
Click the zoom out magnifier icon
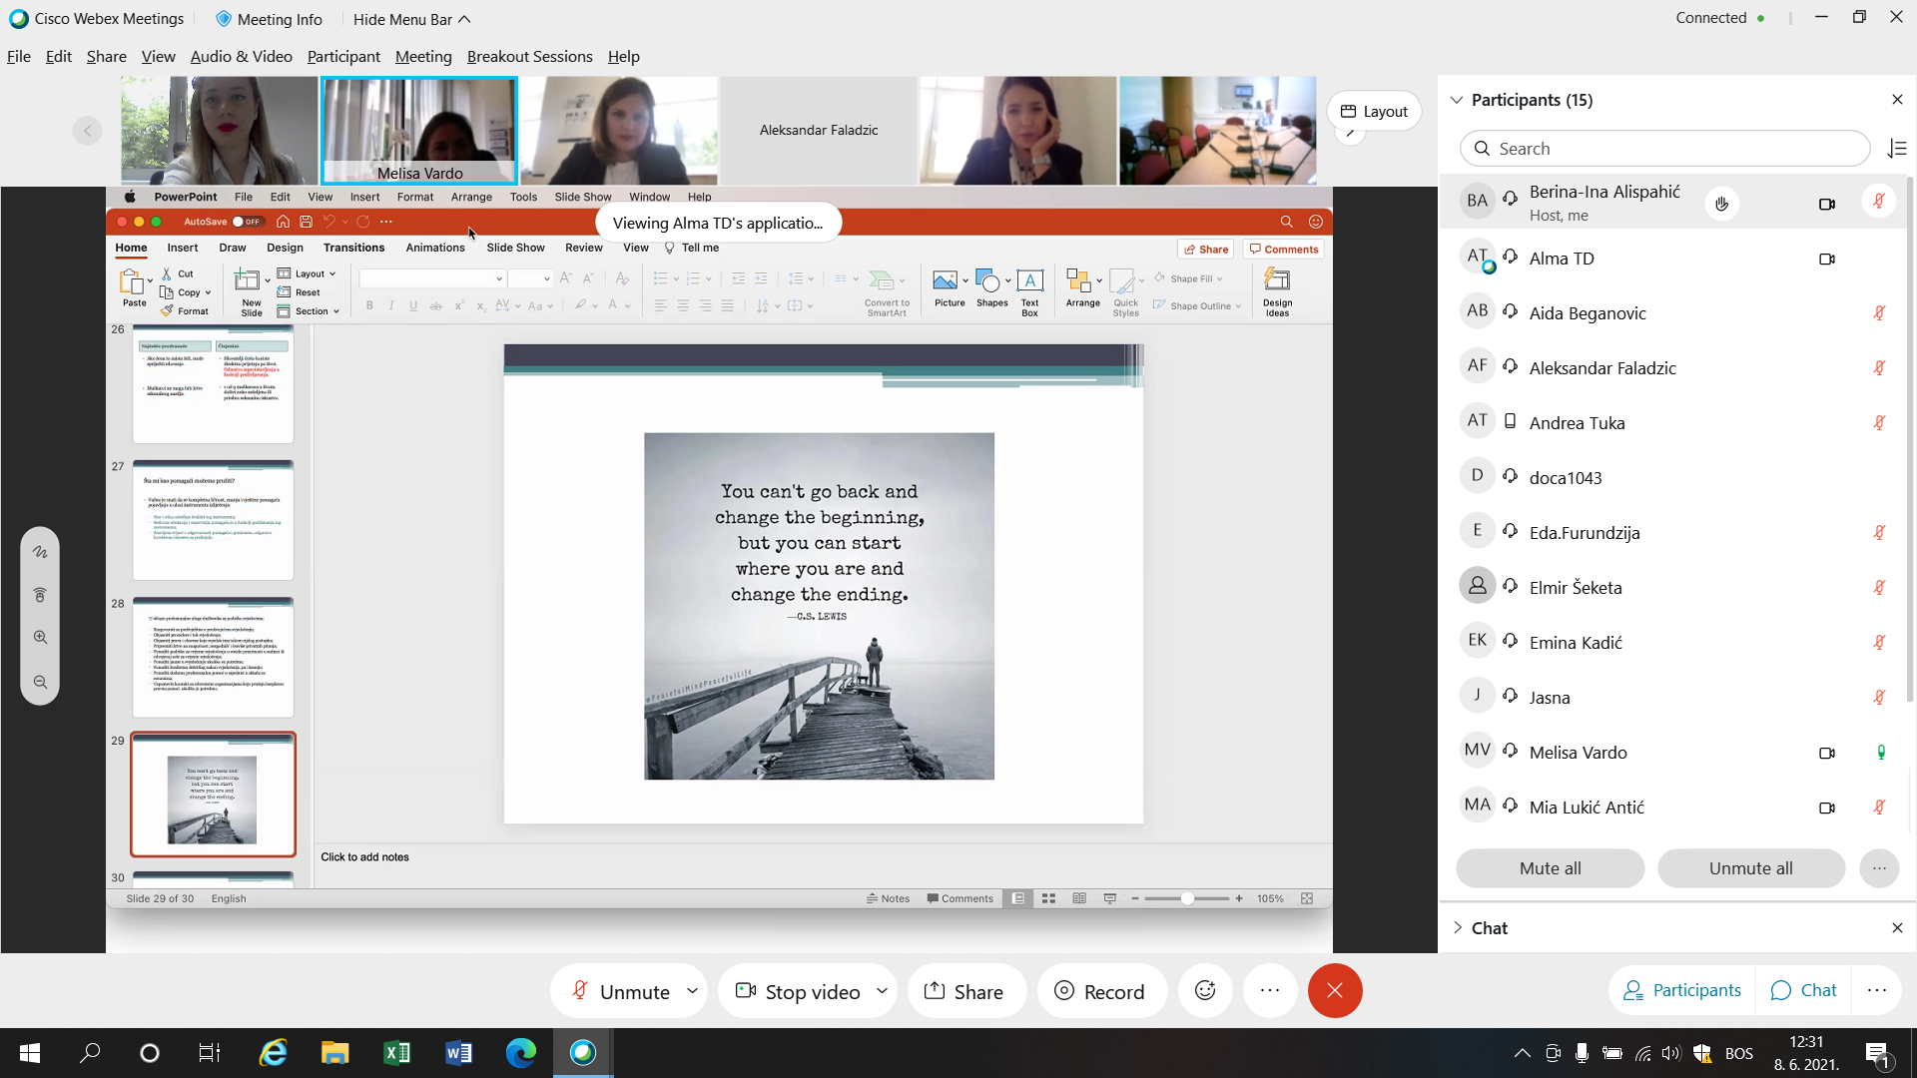click(40, 682)
